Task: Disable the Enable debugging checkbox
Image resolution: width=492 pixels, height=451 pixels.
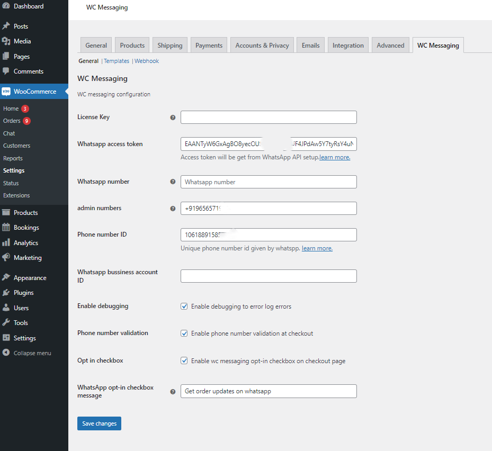Action: [x=184, y=306]
